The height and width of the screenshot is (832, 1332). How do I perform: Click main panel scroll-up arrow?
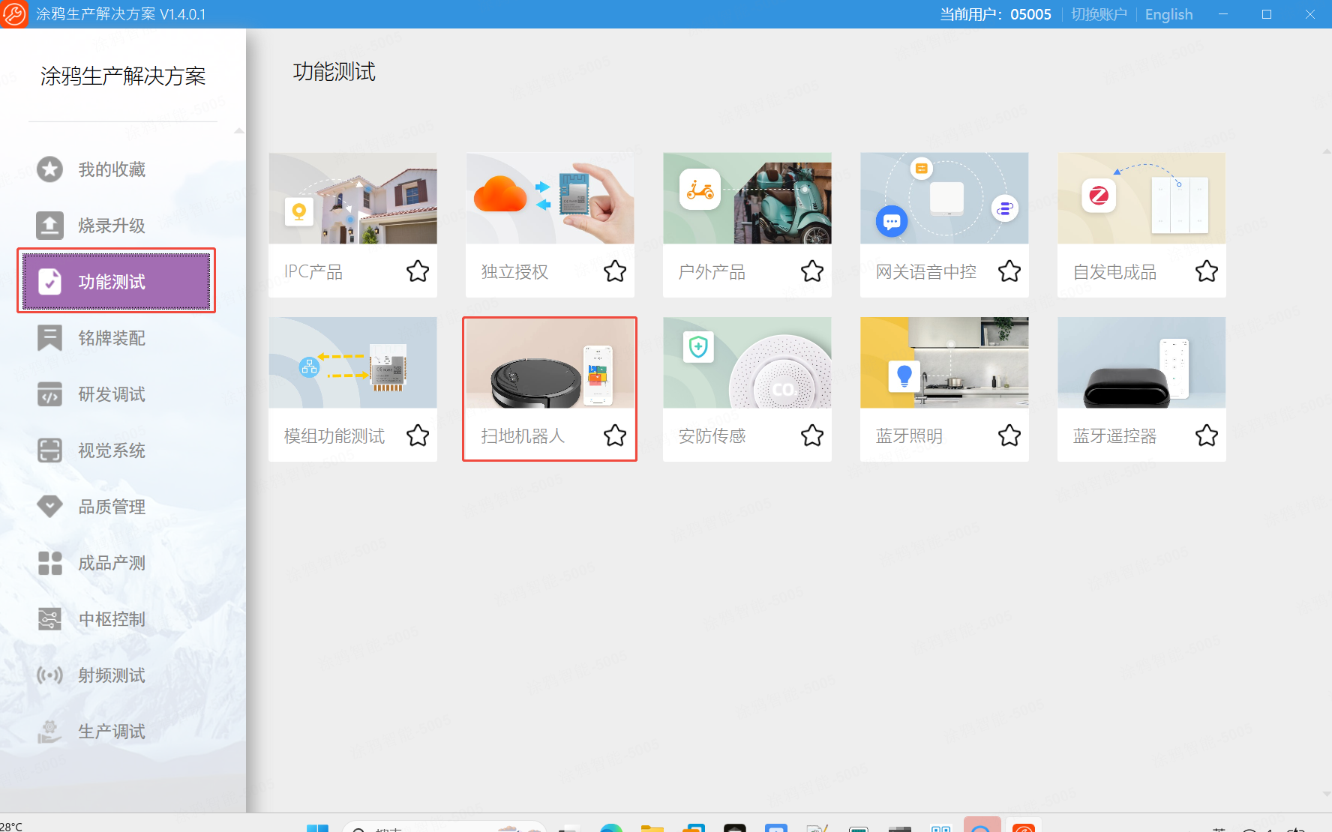(x=1326, y=151)
